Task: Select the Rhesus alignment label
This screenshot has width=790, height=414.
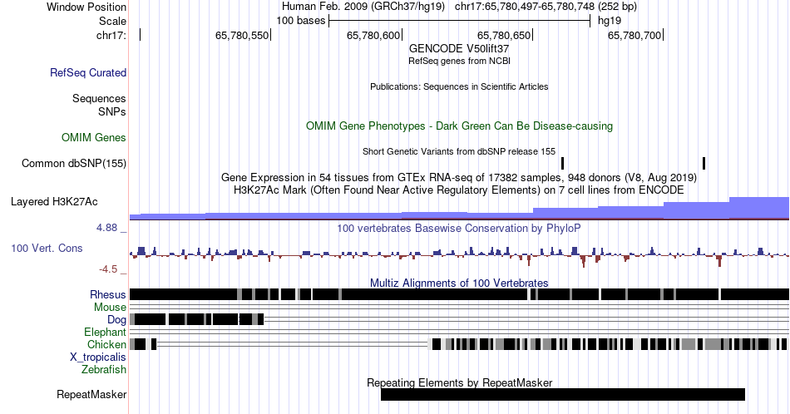Action: [108, 294]
